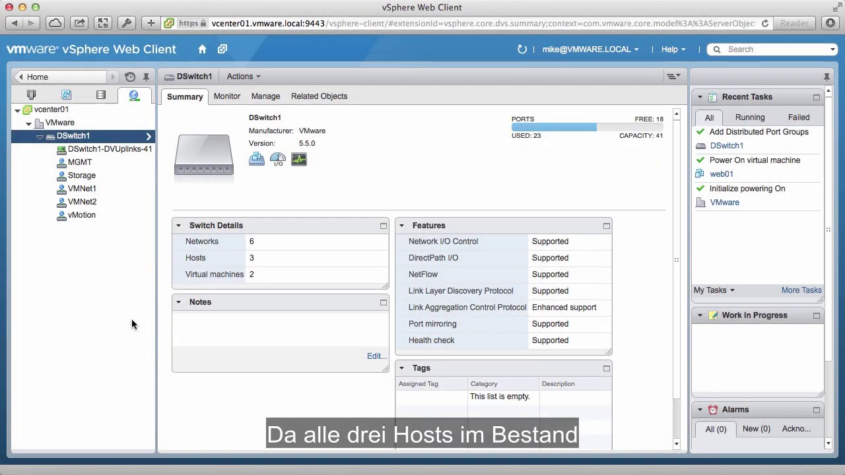The height and width of the screenshot is (475, 845).
Task: Collapse the Features section
Action: [401, 226]
